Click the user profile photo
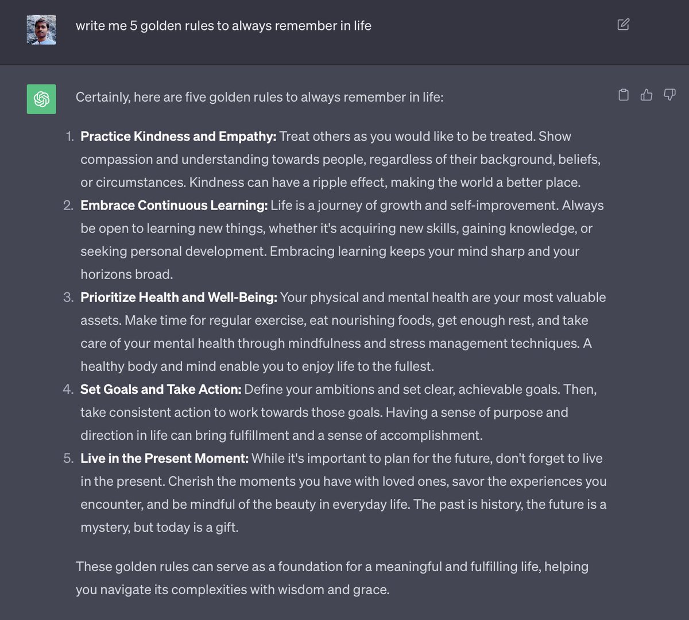Viewport: 689px width, 620px height. pos(41,30)
